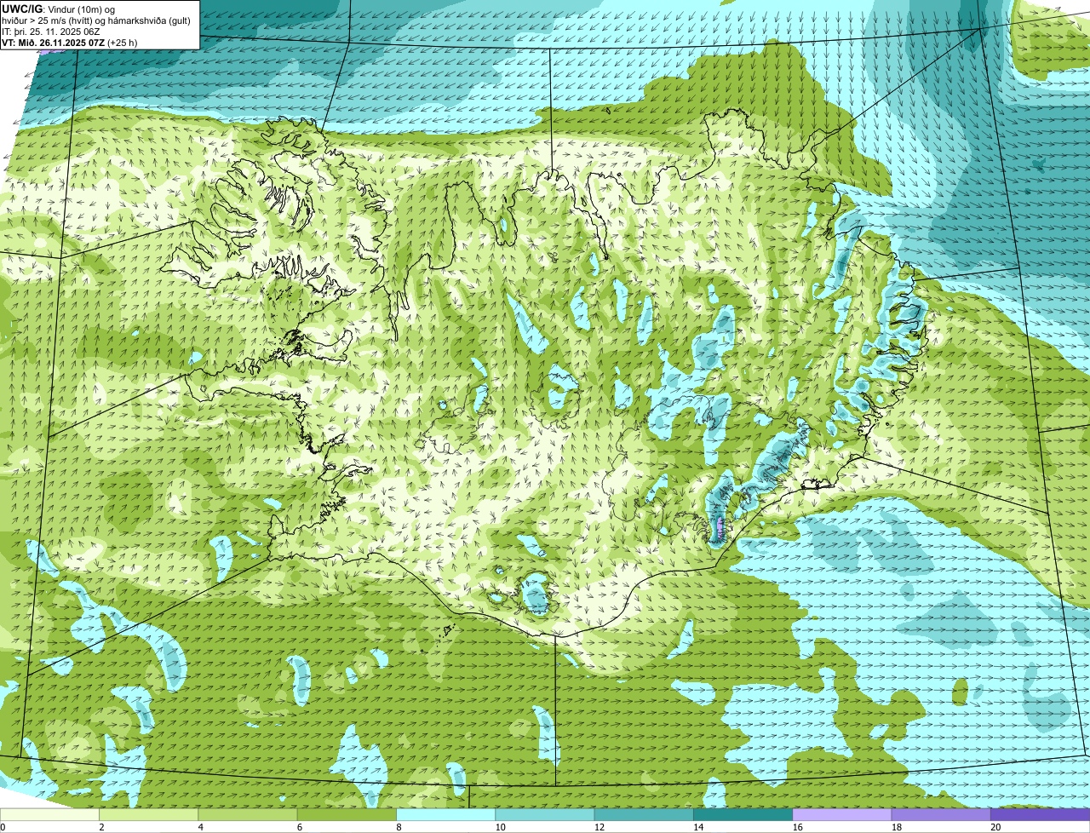Click the scale label '18'
The image size is (1090, 833).
pyautogui.click(x=896, y=827)
